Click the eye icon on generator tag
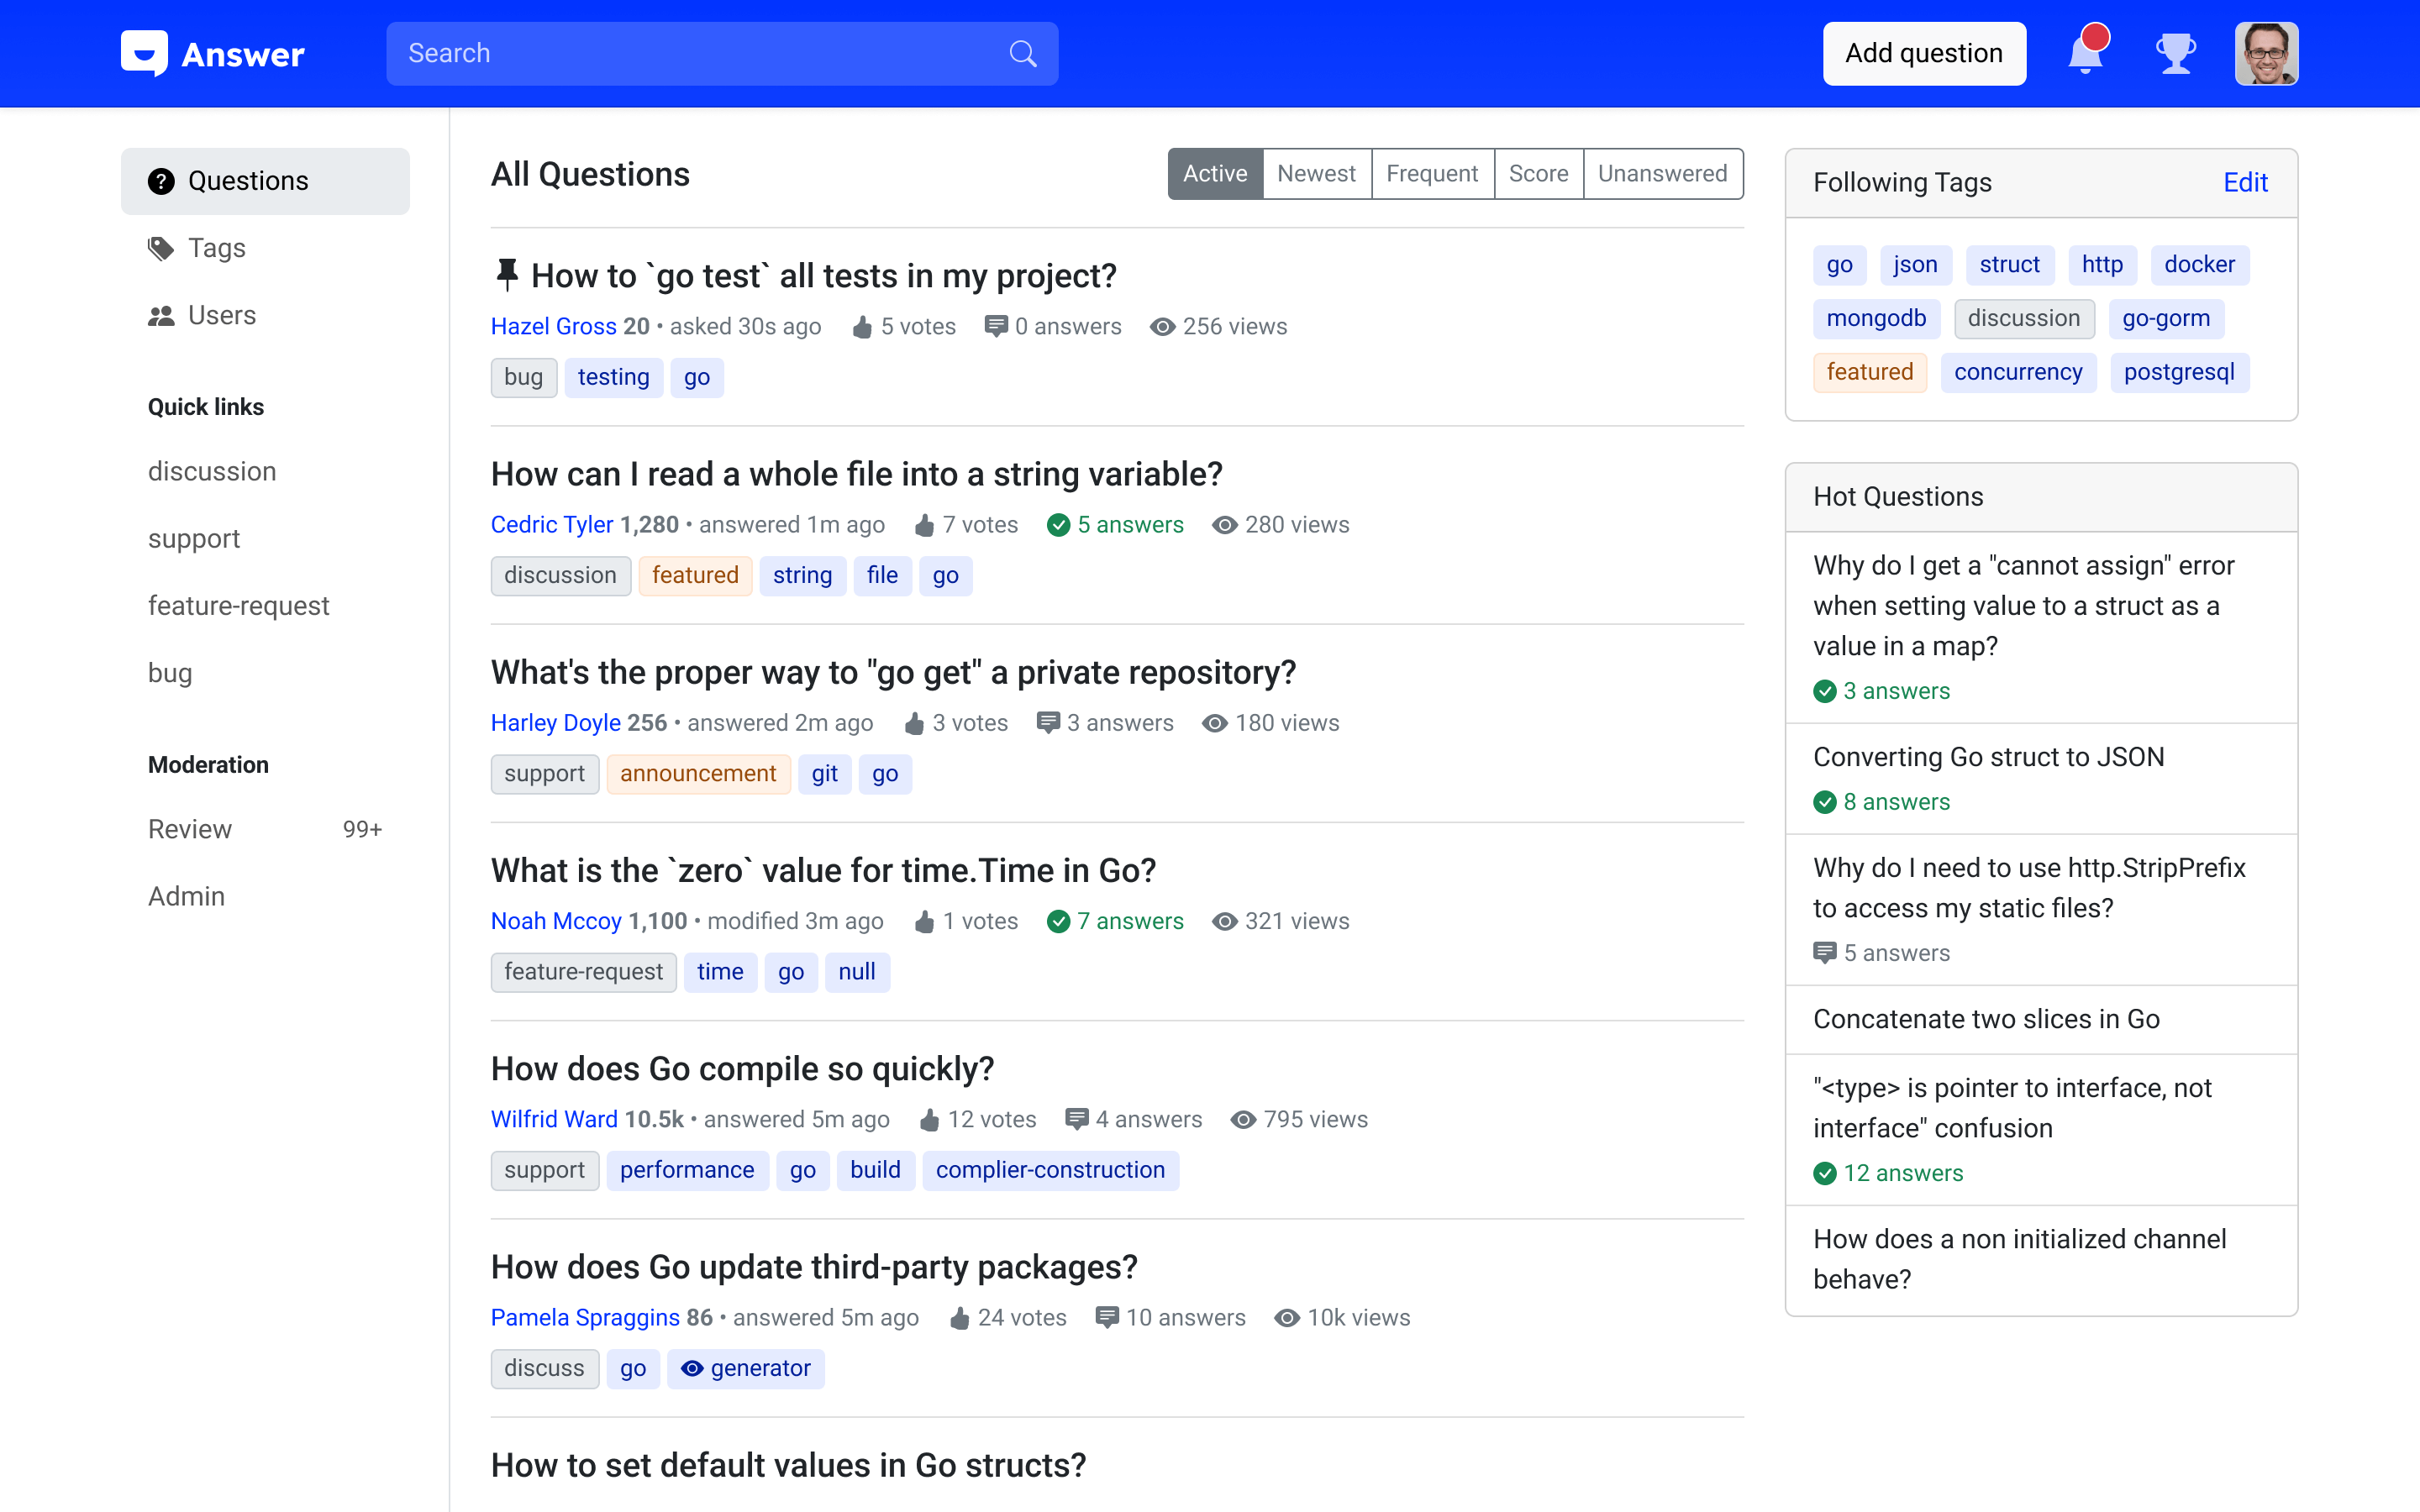The height and width of the screenshot is (1512, 2420). click(692, 1368)
